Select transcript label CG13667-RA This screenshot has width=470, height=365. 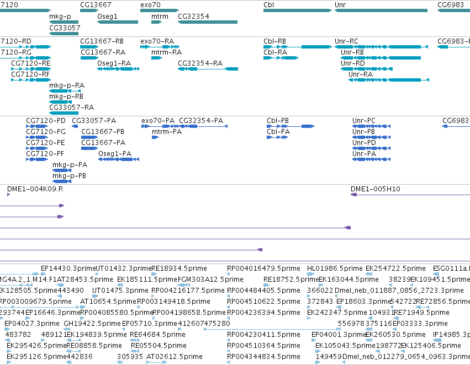pos(103,52)
